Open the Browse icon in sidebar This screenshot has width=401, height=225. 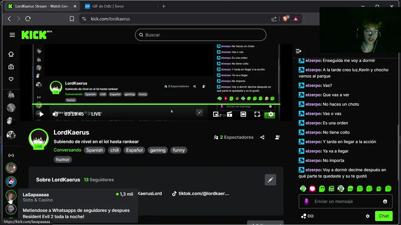pyautogui.click(x=11, y=67)
